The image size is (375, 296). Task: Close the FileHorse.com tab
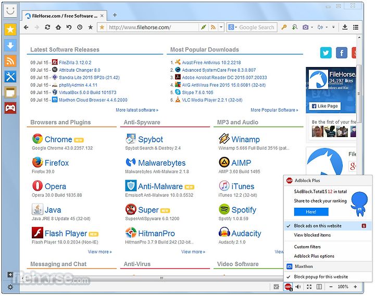[x=102, y=16]
